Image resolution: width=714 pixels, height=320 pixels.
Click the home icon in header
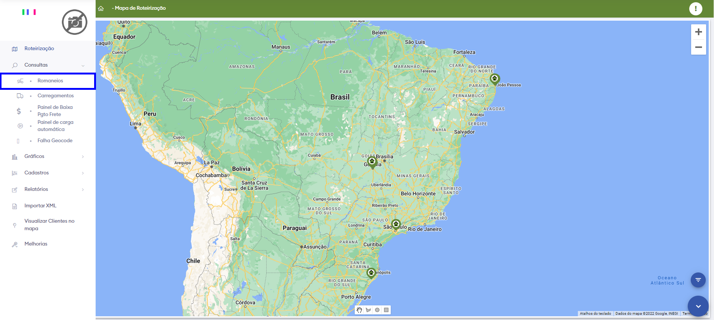[x=101, y=8]
